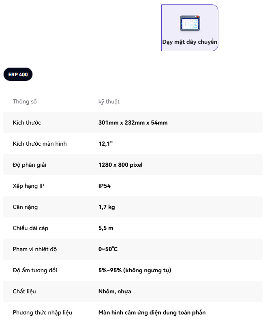
Task: Click the "Kích thước" row label
Action: [27, 123]
